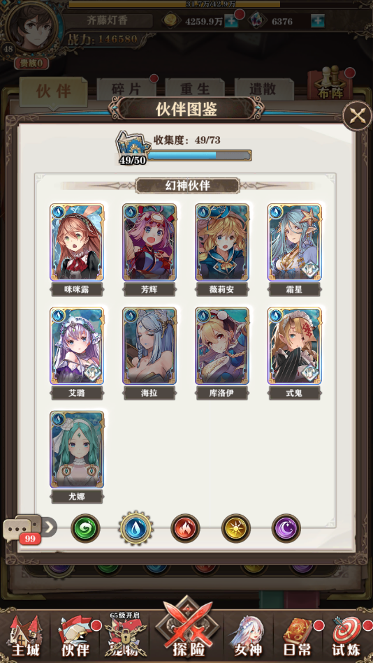
Task: Open the 遣散 tab
Action: [x=263, y=89]
